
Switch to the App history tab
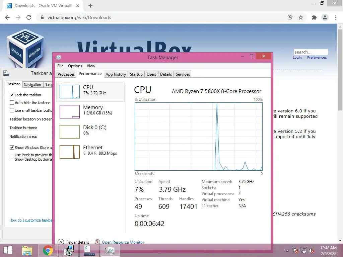pos(116,74)
